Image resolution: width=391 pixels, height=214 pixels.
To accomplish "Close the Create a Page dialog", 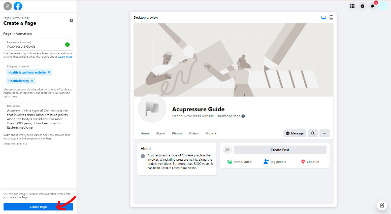I will (x=8, y=6).
